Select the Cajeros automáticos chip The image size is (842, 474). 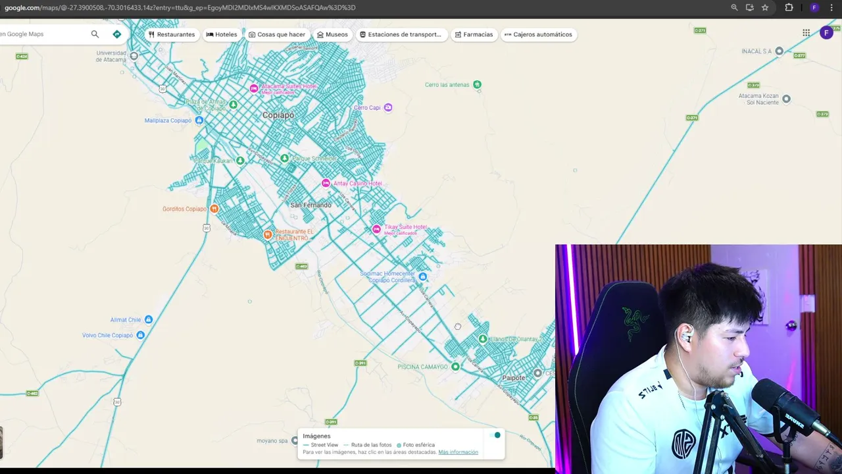538,34
